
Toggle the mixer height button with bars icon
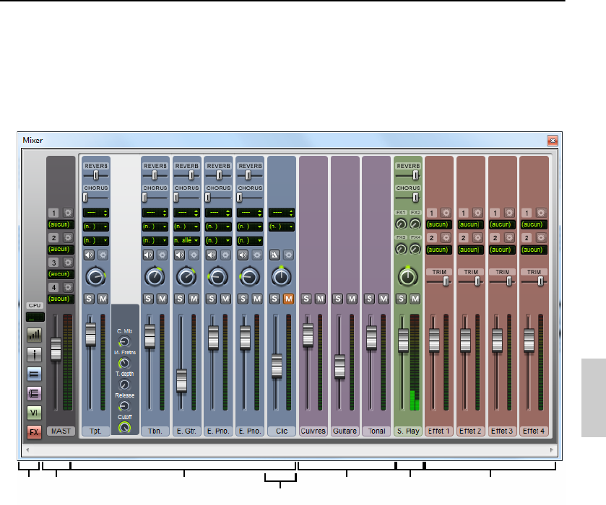35,335
